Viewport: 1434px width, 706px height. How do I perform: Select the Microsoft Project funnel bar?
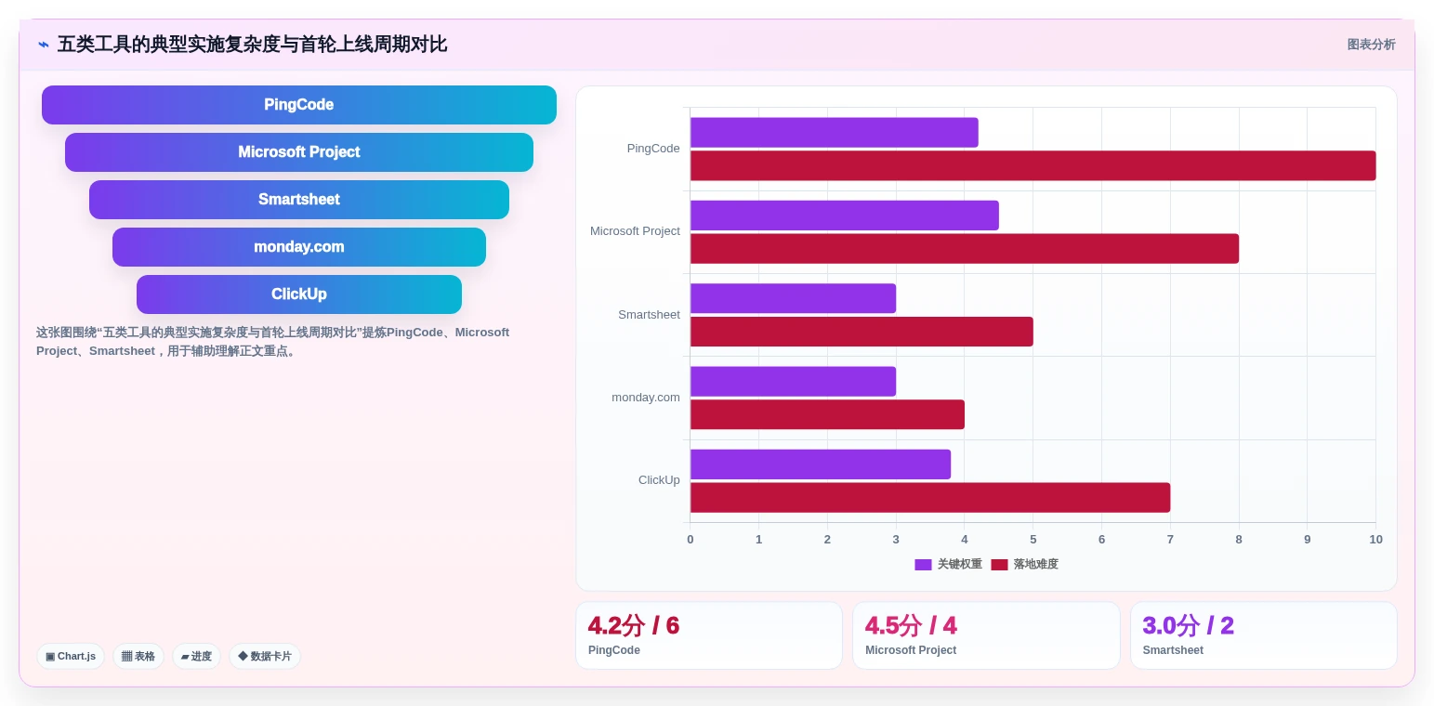click(299, 152)
